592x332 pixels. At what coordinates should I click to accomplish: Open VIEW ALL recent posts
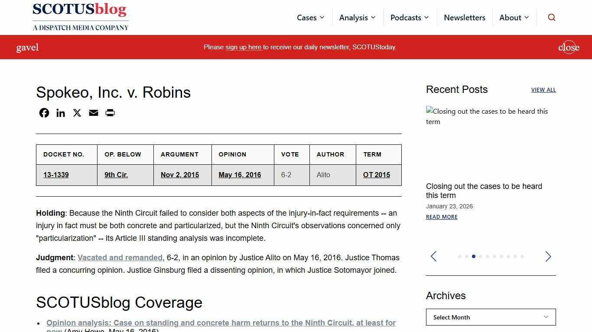click(543, 90)
